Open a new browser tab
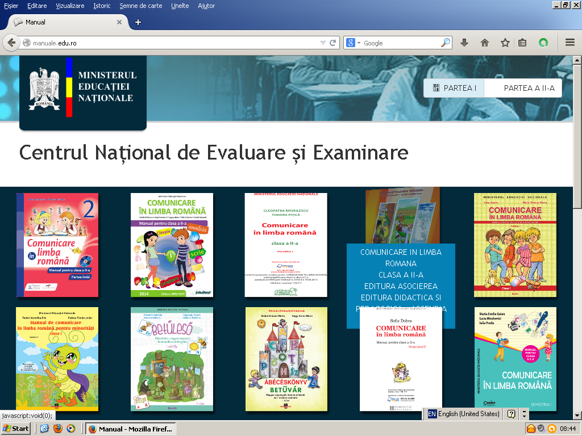The height and width of the screenshot is (436, 582). pos(138,22)
